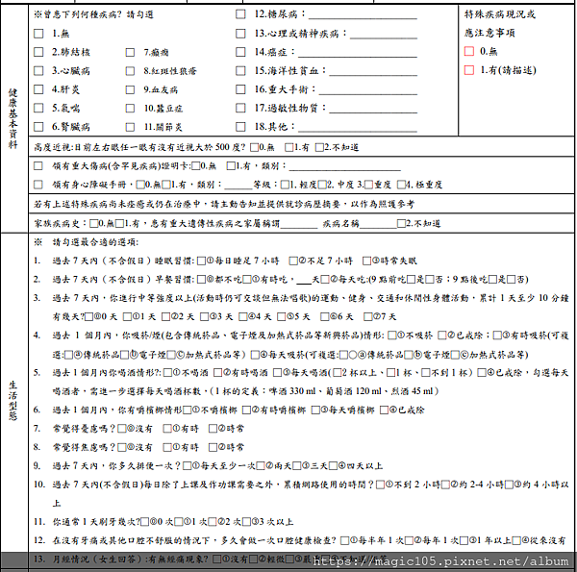
Task: Tick the 5.氣喘 checkbox
Action: pyautogui.click(x=38, y=108)
